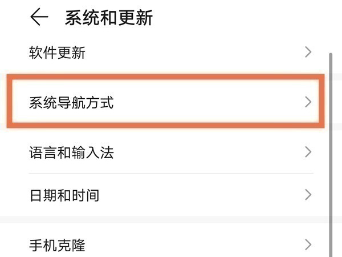Image resolution: width=342 pixels, height=257 pixels.
Task: Click the chevron beside 语言和输入法
Action: [x=308, y=152]
